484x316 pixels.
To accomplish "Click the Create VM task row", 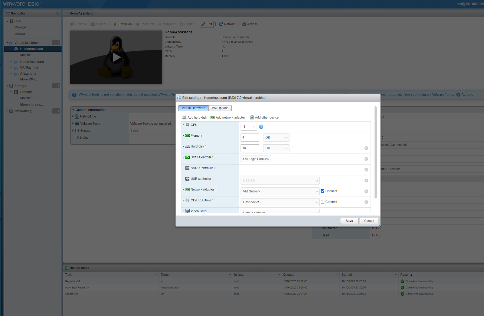I will (x=273, y=294).
